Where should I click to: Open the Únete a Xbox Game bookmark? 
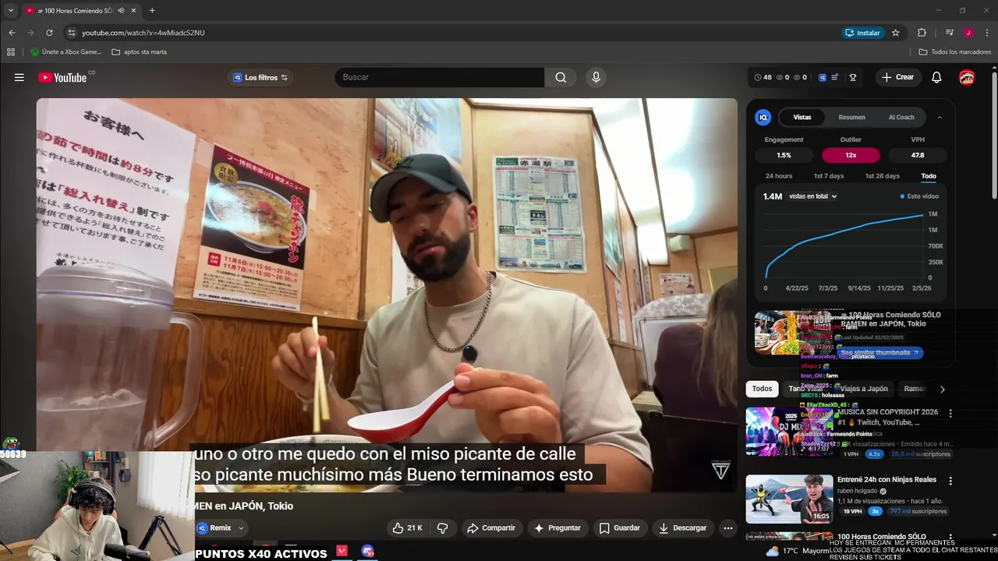[65, 52]
